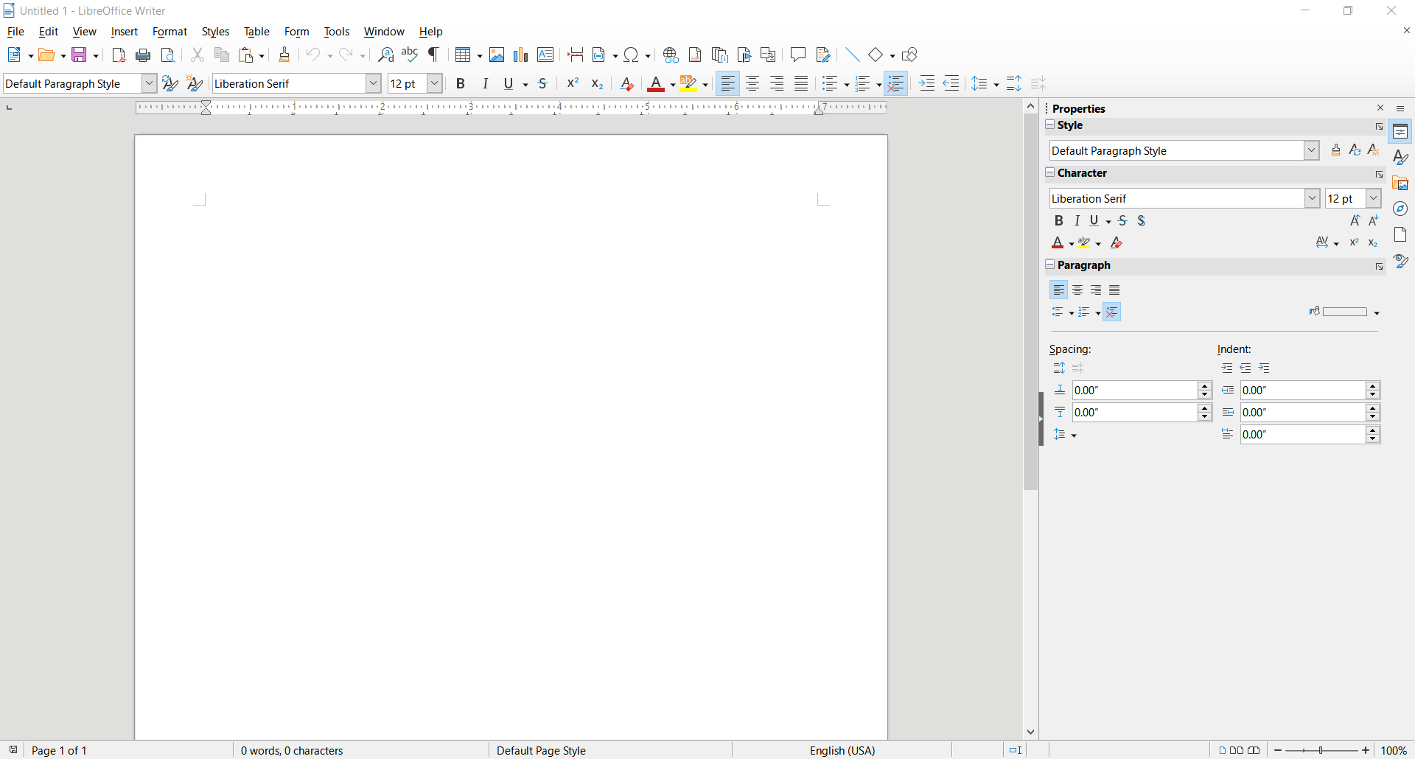Click Font Color red swatch in toolbar
Image resolution: width=1415 pixels, height=759 pixels.
(x=656, y=84)
